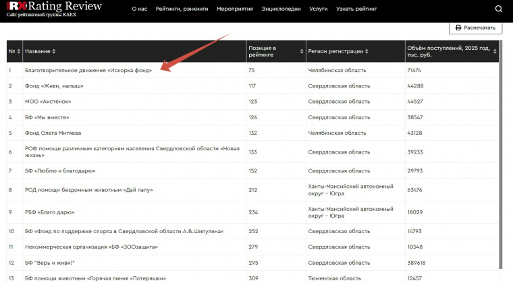Click income value 39233
Screen dimensions: 513x283
(415, 152)
